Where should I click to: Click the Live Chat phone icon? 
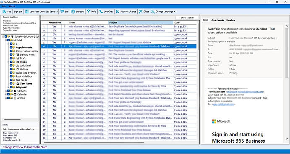click(101, 11)
